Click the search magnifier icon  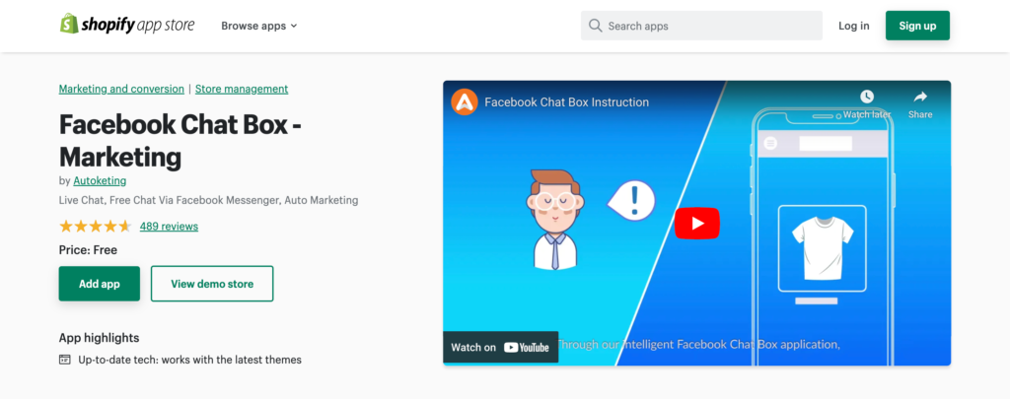(x=596, y=26)
